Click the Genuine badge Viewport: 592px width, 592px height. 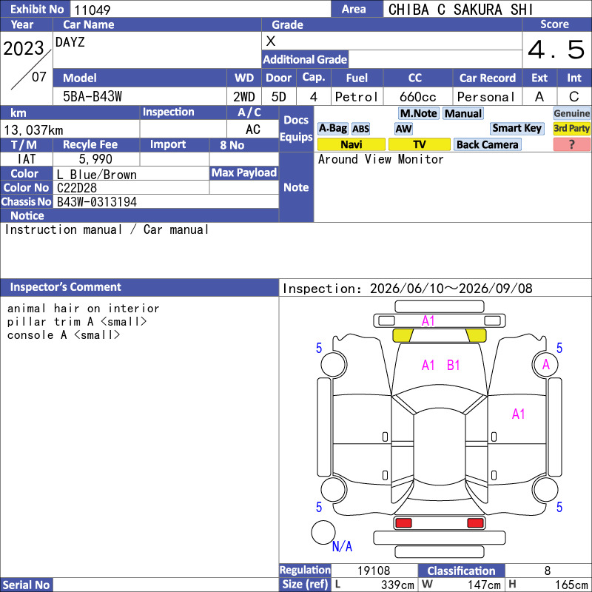[x=571, y=113]
